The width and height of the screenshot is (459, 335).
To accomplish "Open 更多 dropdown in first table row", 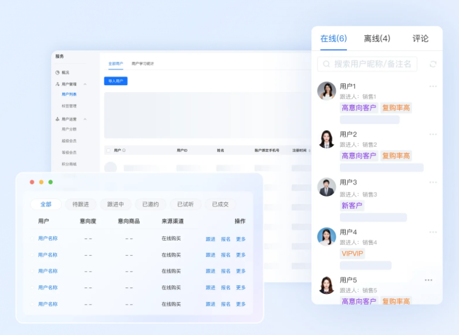I will [241, 239].
